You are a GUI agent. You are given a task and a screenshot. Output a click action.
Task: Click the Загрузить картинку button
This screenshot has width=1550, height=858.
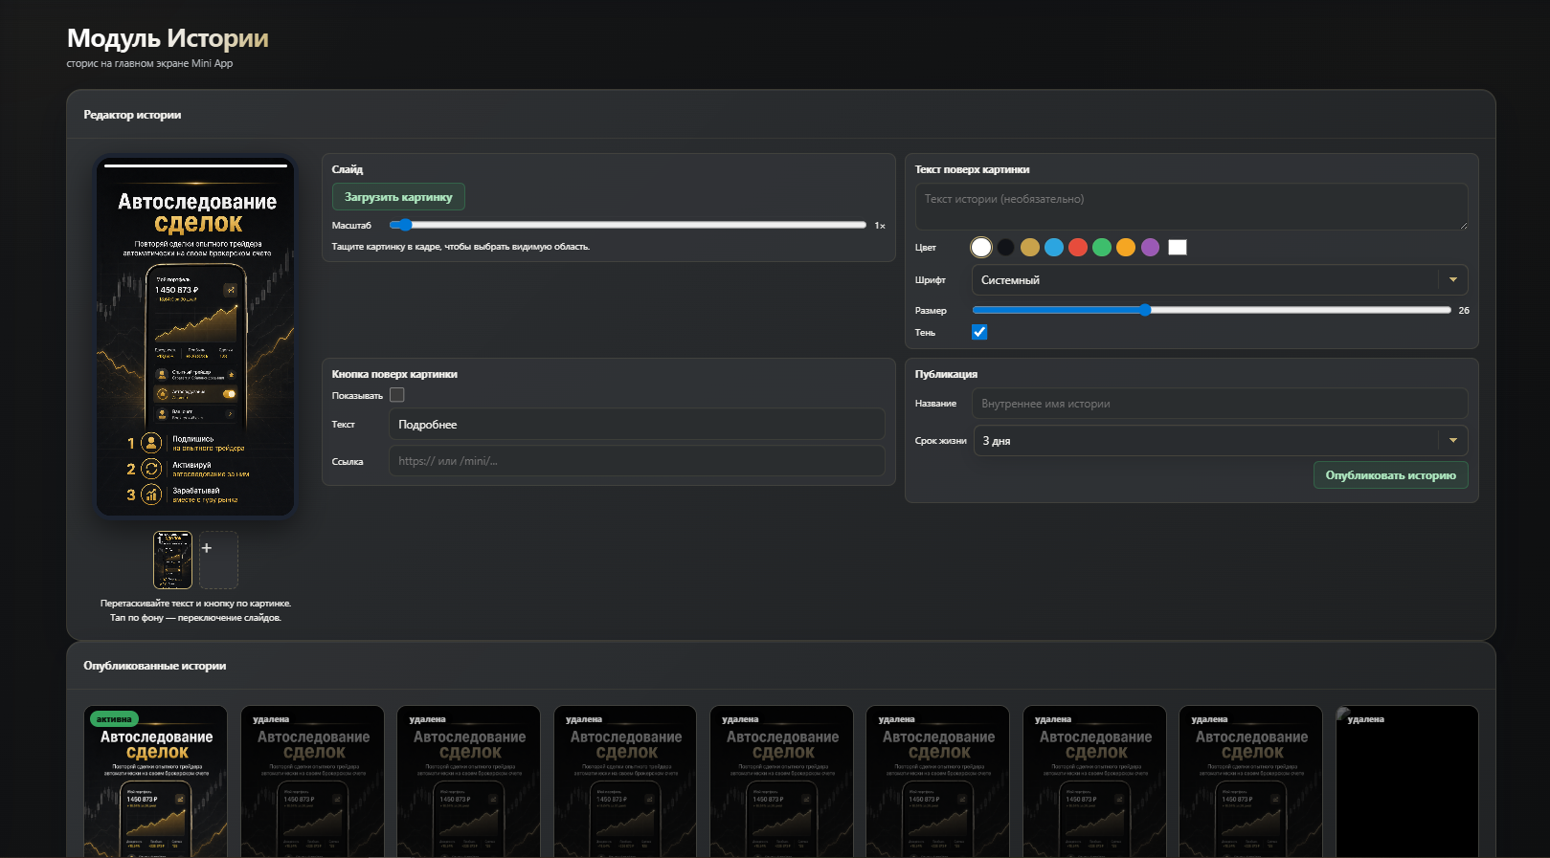(398, 197)
